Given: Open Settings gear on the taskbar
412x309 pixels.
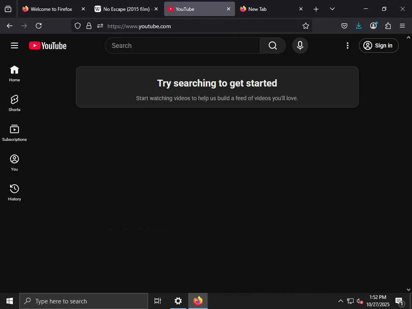Looking at the screenshot, I should (x=178, y=301).
